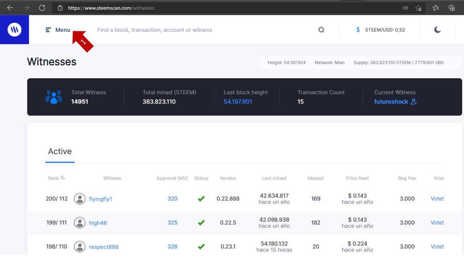
Task: Click respect888 green status checkmark
Action: pyautogui.click(x=201, y=246)
